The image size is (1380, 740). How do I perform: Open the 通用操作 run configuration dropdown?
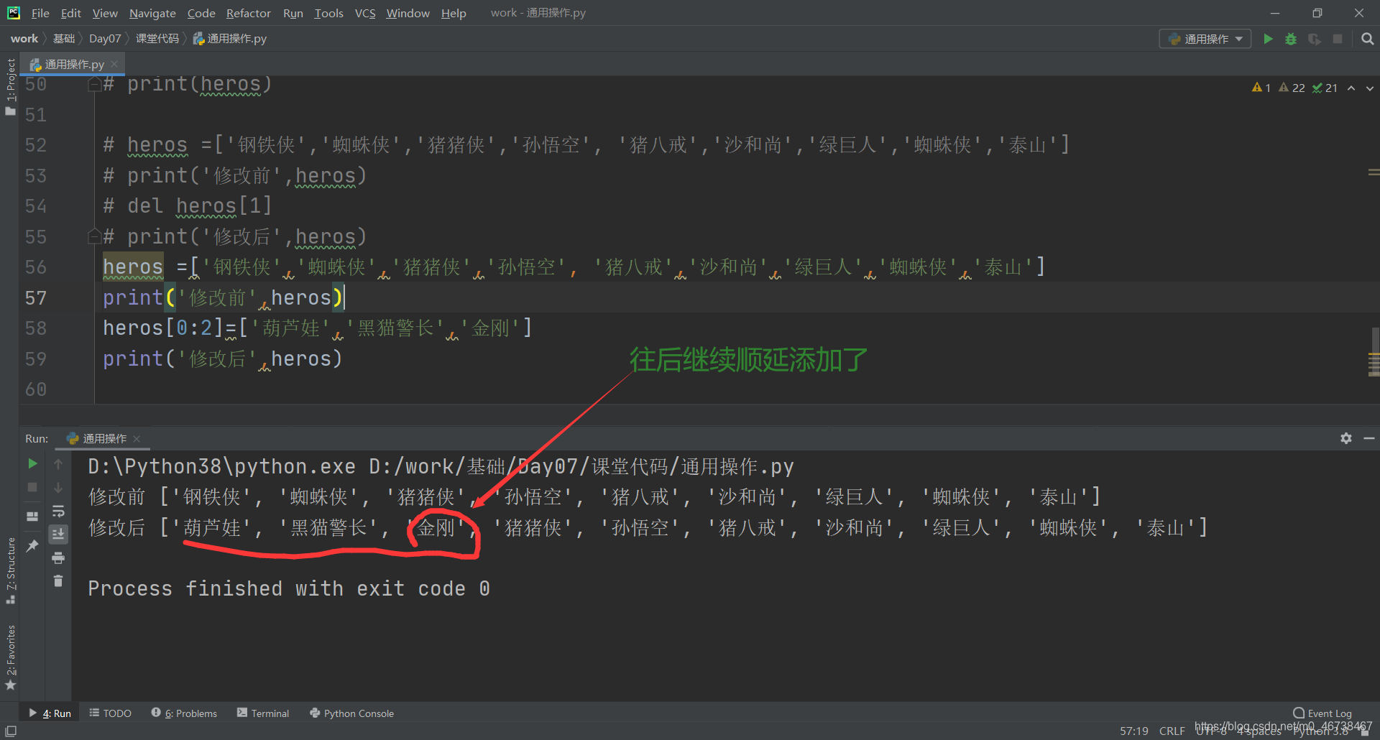1205,39
